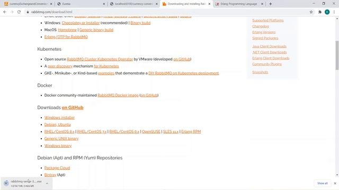Open the RHEL/CentOS 7.x link
Image resolution: width=339 pixels, height=190 pixels.
click(x=92, y=131)
